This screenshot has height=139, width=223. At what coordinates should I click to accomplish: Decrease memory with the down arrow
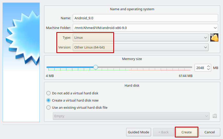[x=208, y=69]
